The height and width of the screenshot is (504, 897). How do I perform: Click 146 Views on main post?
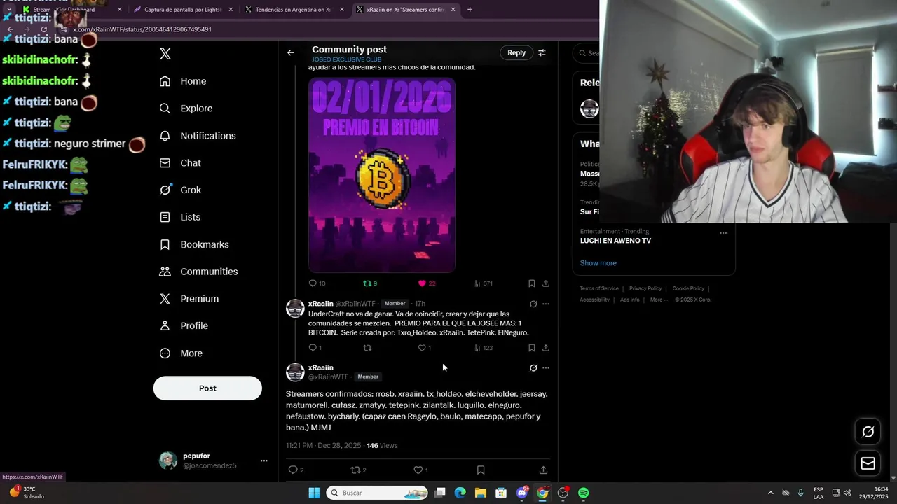point(382,446)
